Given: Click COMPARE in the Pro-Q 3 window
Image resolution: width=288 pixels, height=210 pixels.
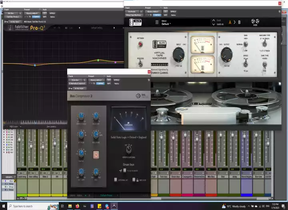Looking at the screenshot, I should (x=36, y=17).
